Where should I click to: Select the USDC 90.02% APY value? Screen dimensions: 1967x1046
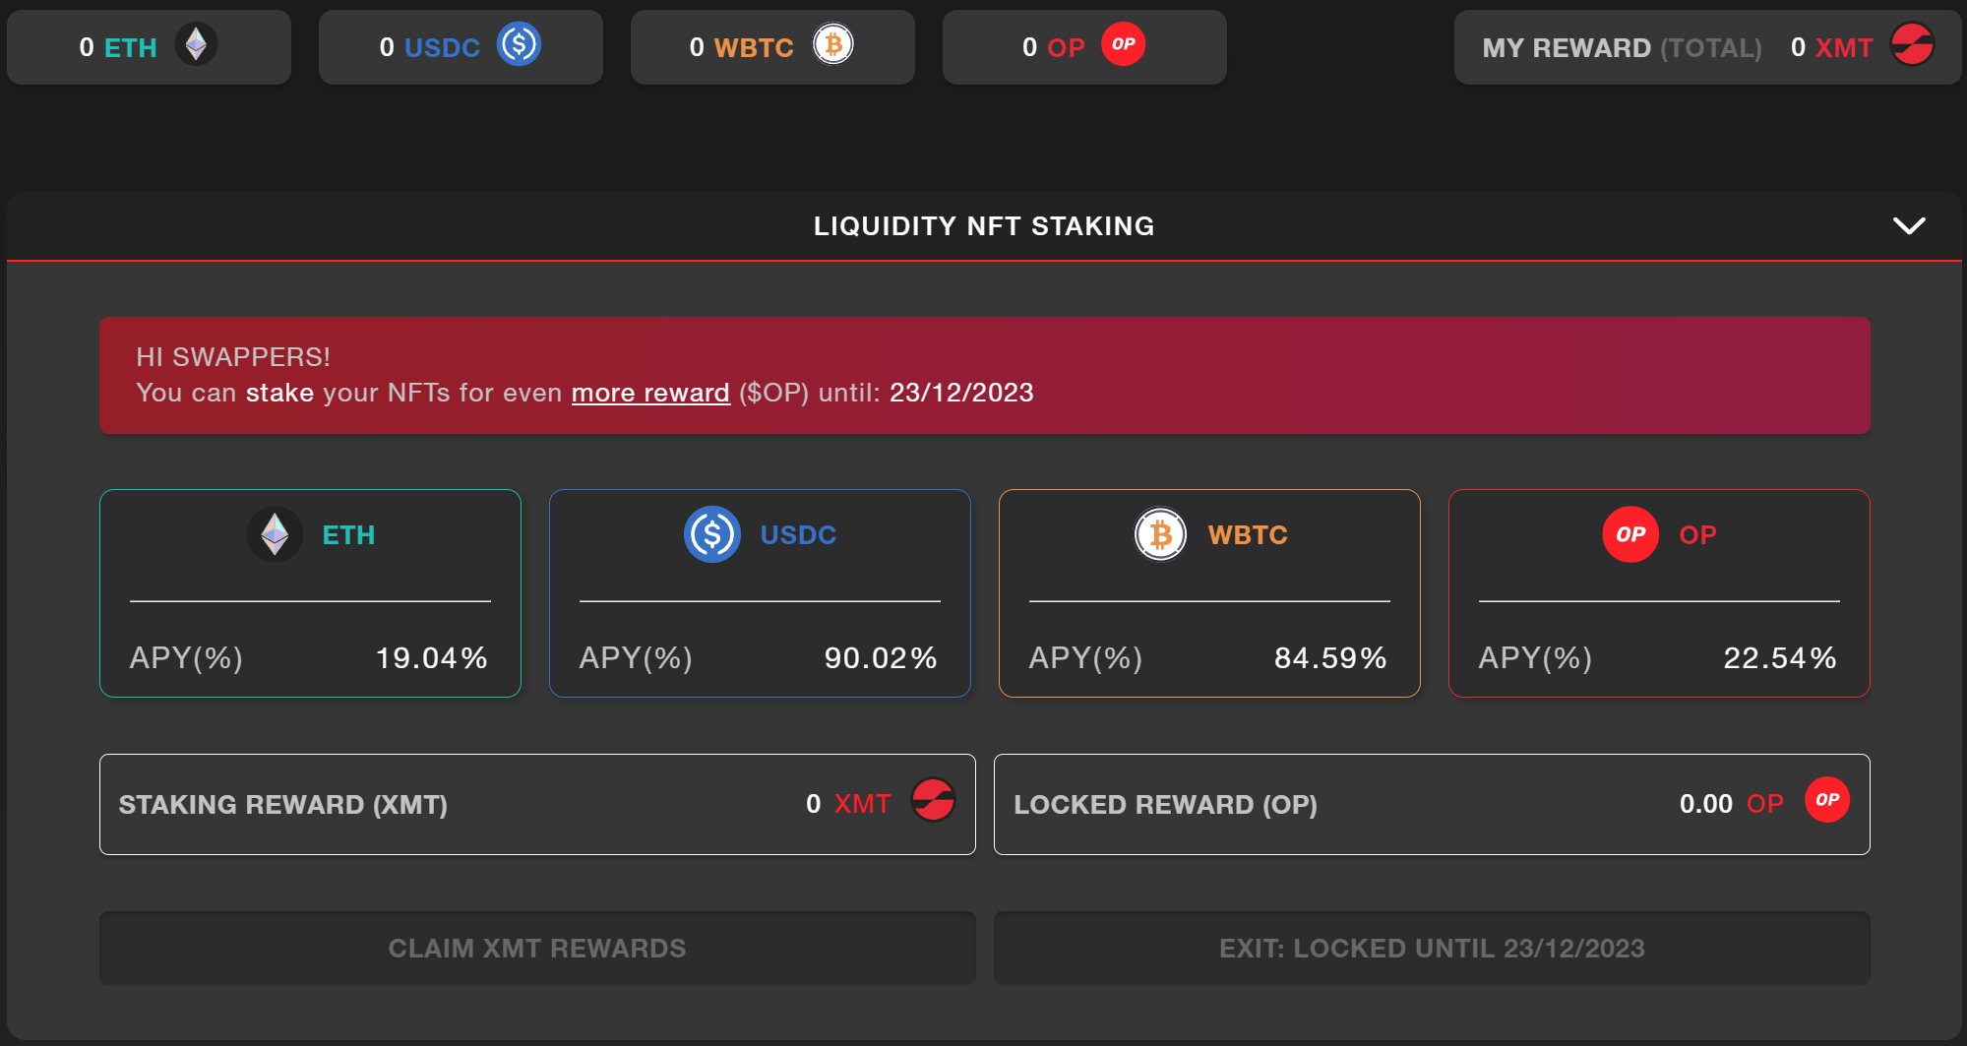click(x=881, y=658)
